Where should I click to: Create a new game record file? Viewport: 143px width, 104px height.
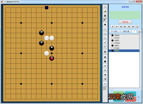click(105, 7)
